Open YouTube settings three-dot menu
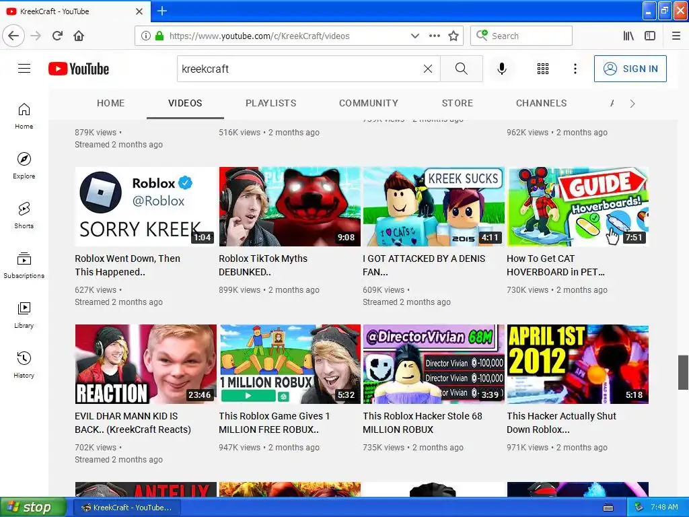689x517 pixels. click(x=575, y=69)
